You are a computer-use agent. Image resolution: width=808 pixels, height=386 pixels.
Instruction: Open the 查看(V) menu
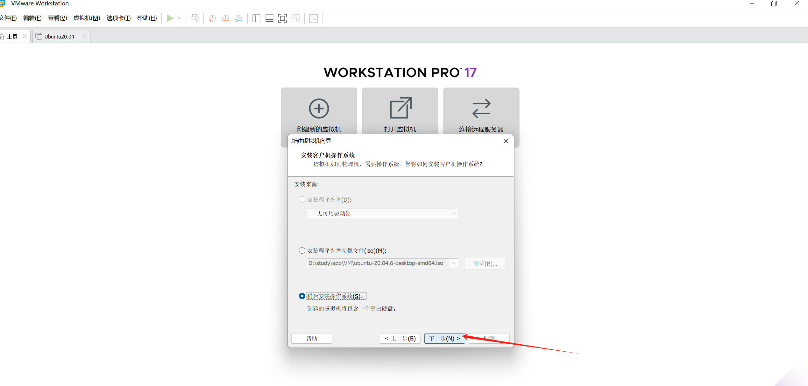pyautogui.click(x=57, y=18)
